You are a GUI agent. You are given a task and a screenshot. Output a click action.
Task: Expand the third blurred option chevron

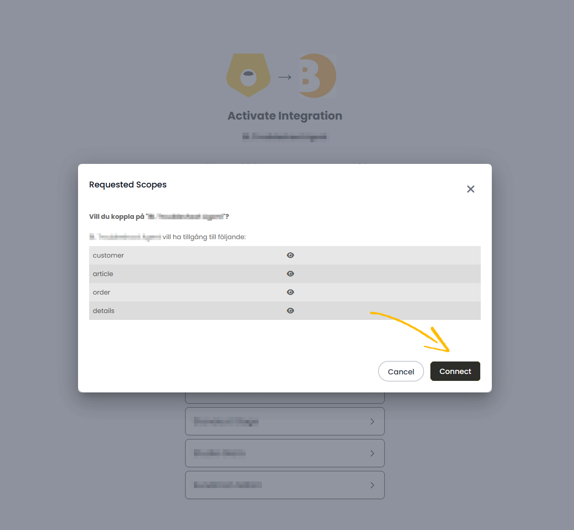(372, 485)
